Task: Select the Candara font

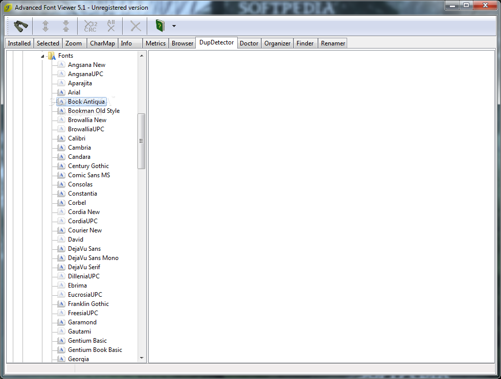Action: point(79,157)
